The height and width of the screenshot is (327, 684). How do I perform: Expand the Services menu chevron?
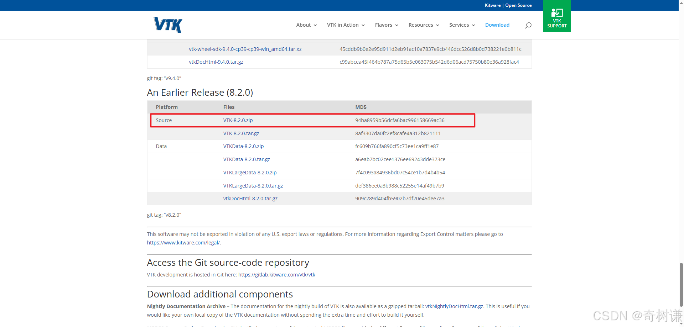473,25
